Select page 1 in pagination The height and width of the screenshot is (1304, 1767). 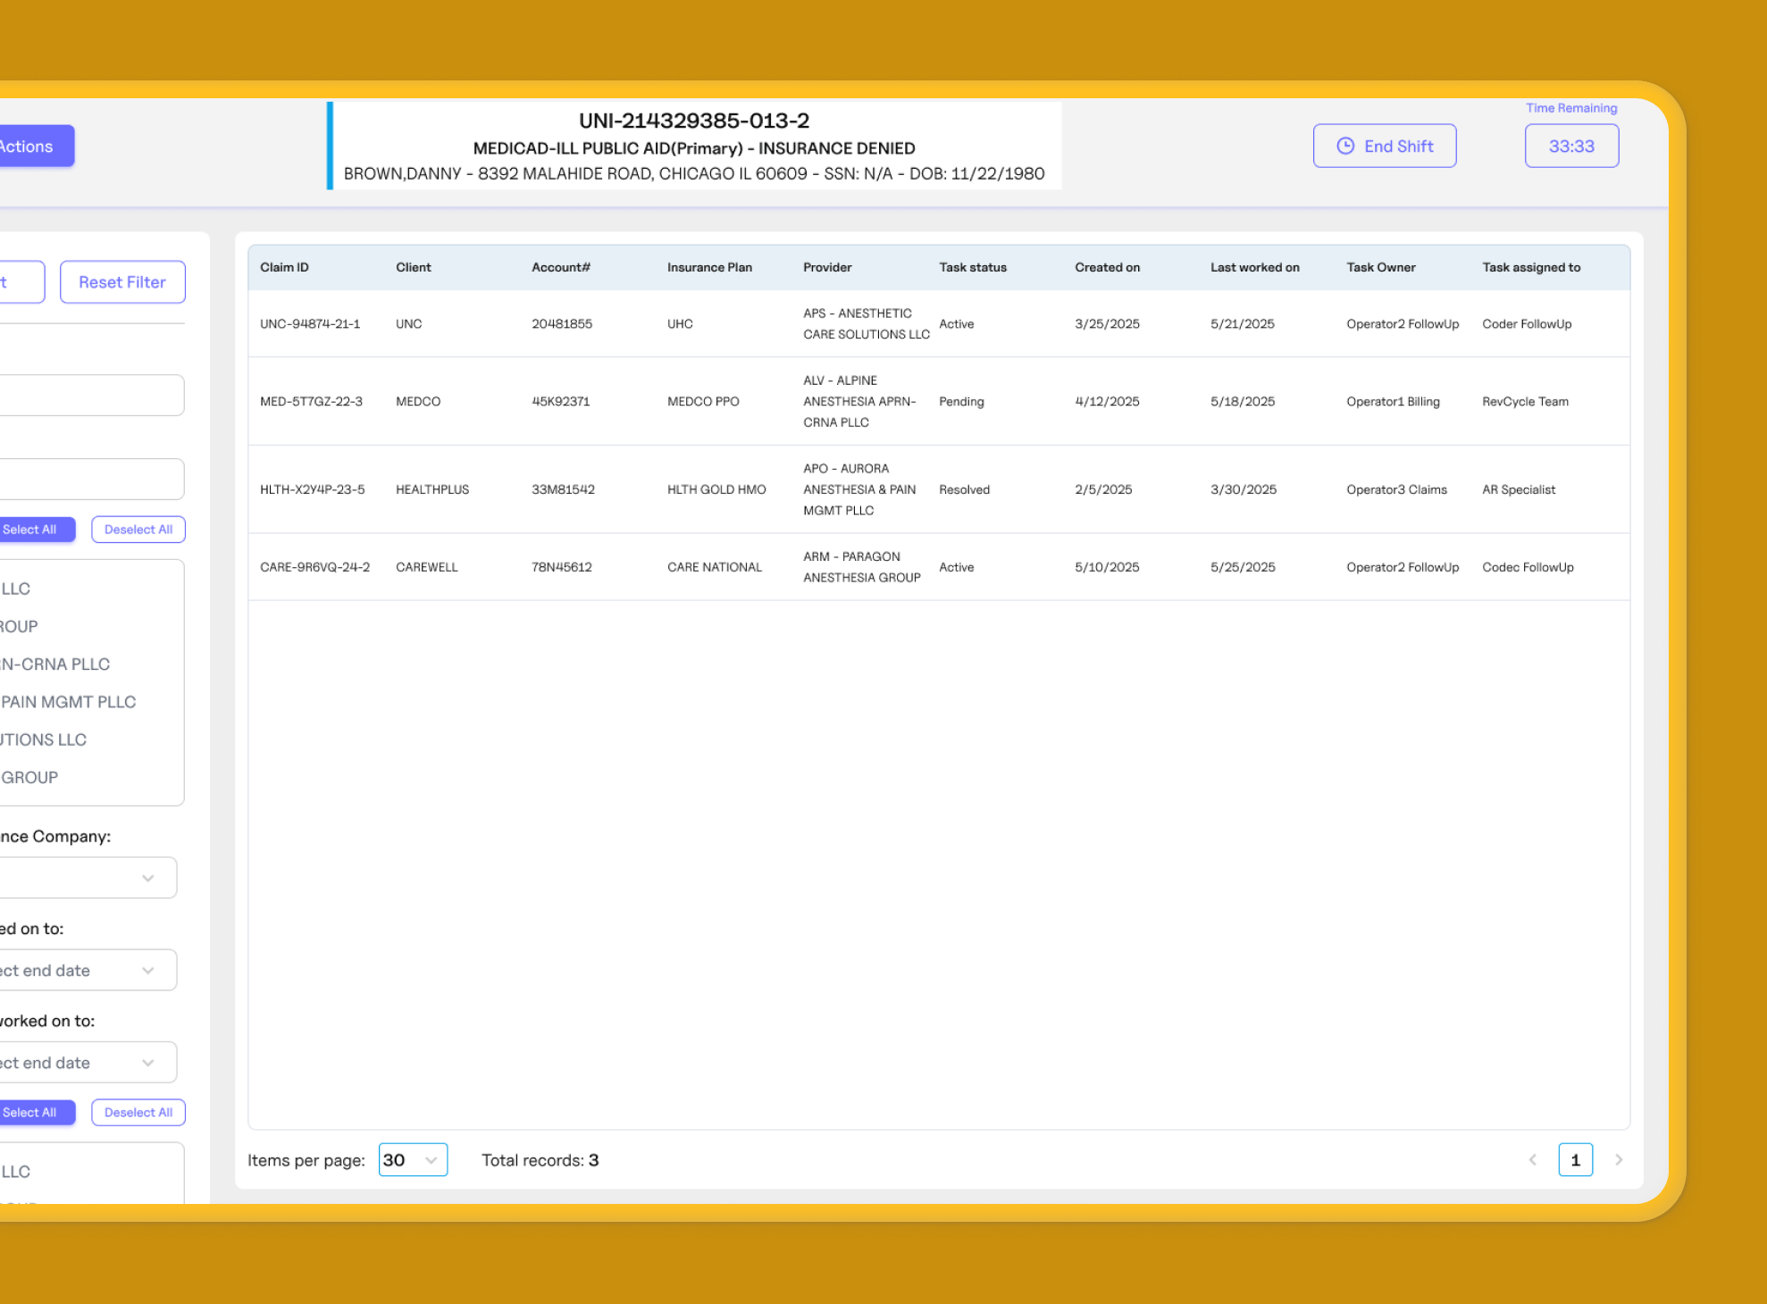click(1575, 1160)
